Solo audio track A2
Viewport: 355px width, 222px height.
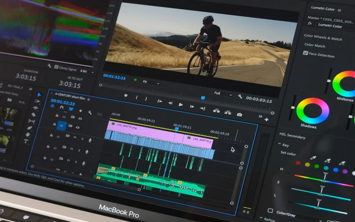click(79, 150)
